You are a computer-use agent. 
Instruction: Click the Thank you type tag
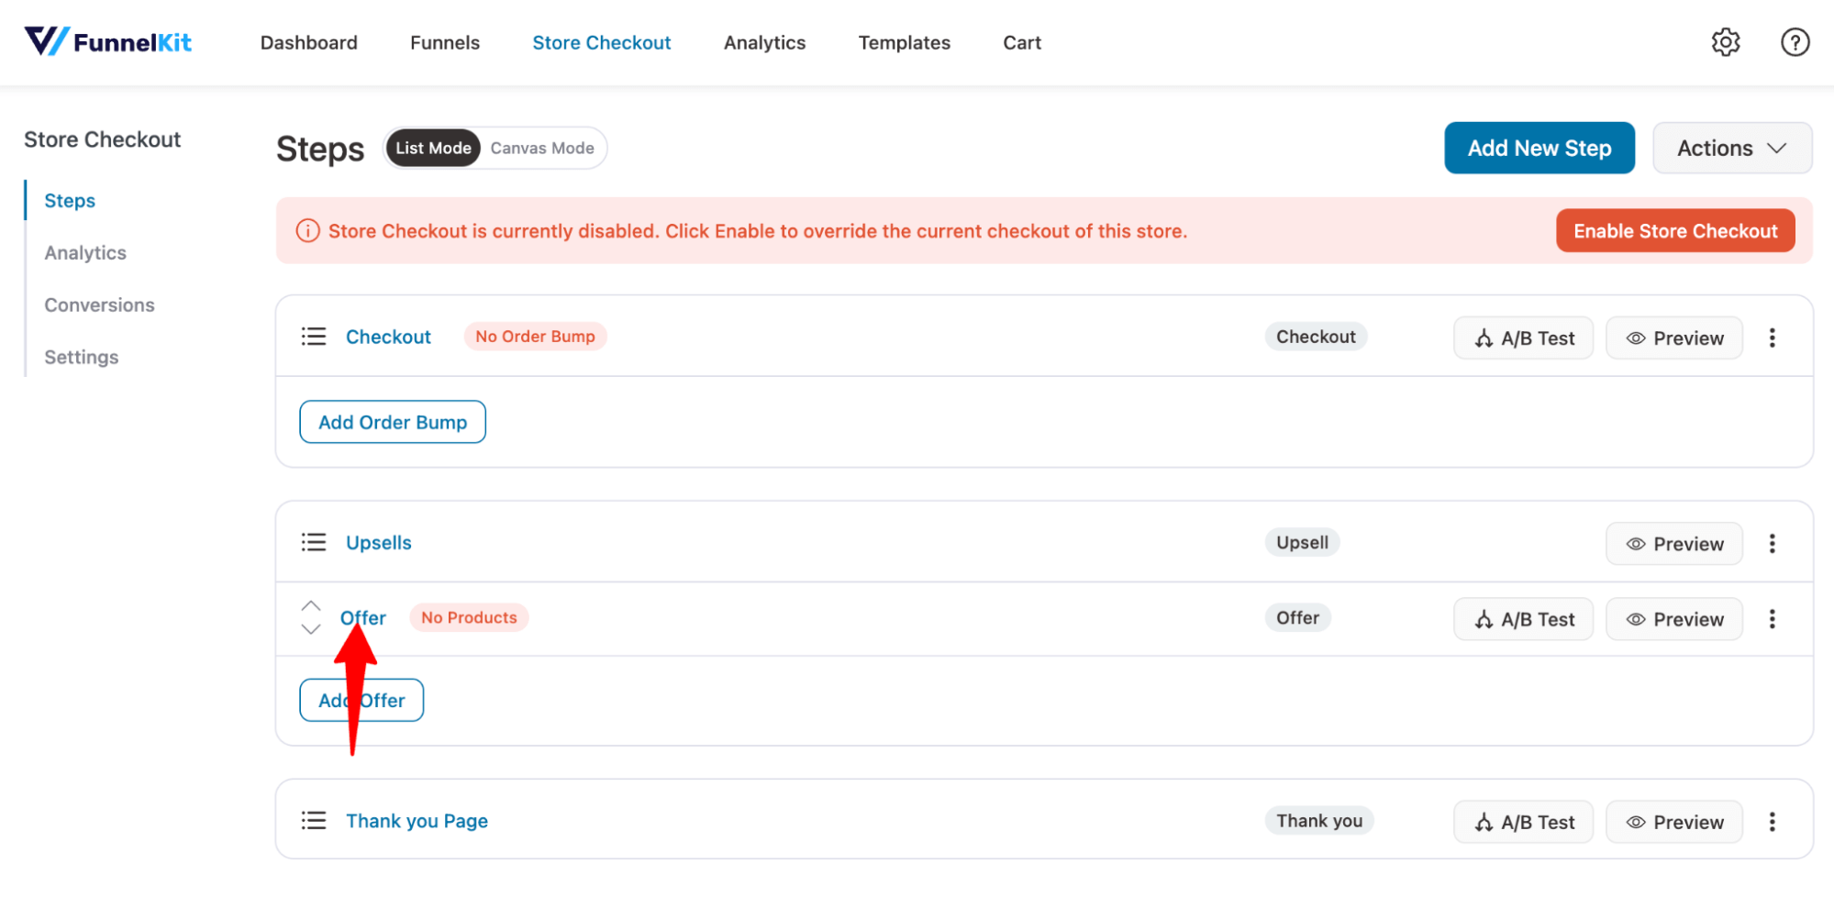(x=1319, y=820)
